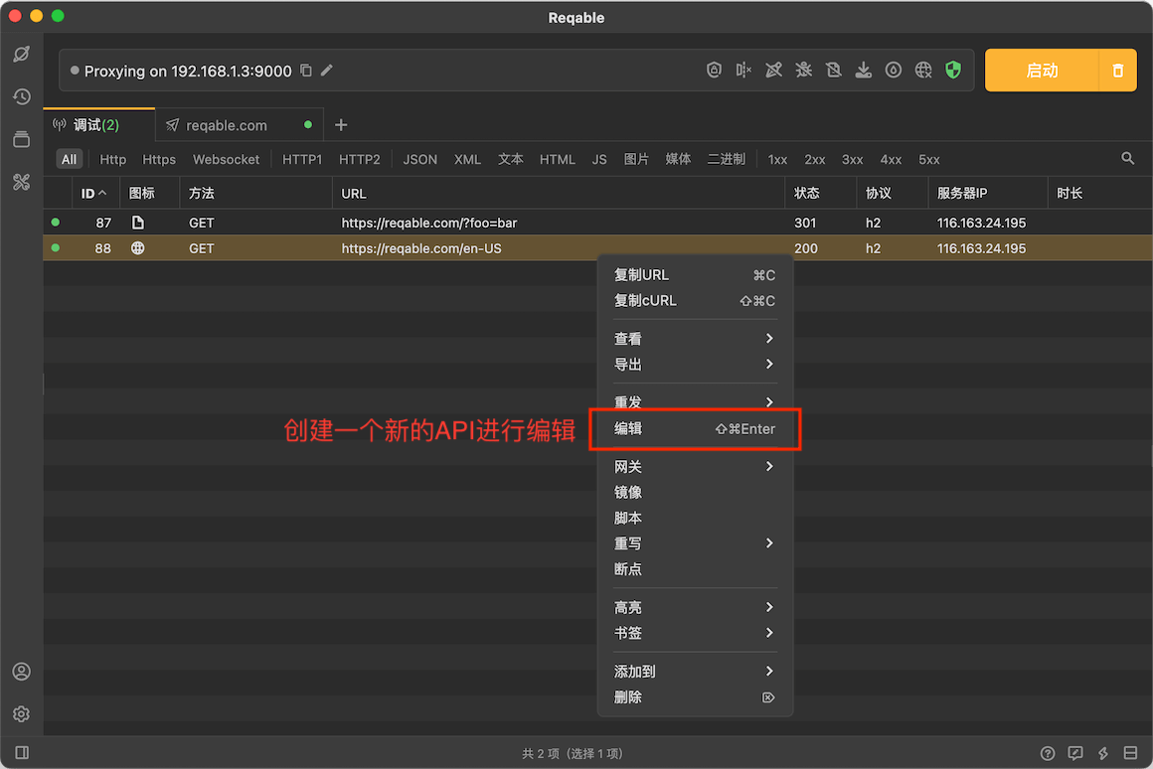Image resolution: width=1153 pixels, height=769 pixels.
Task: Expand the 重写 submenu
Action: click(x=695, y=543)
